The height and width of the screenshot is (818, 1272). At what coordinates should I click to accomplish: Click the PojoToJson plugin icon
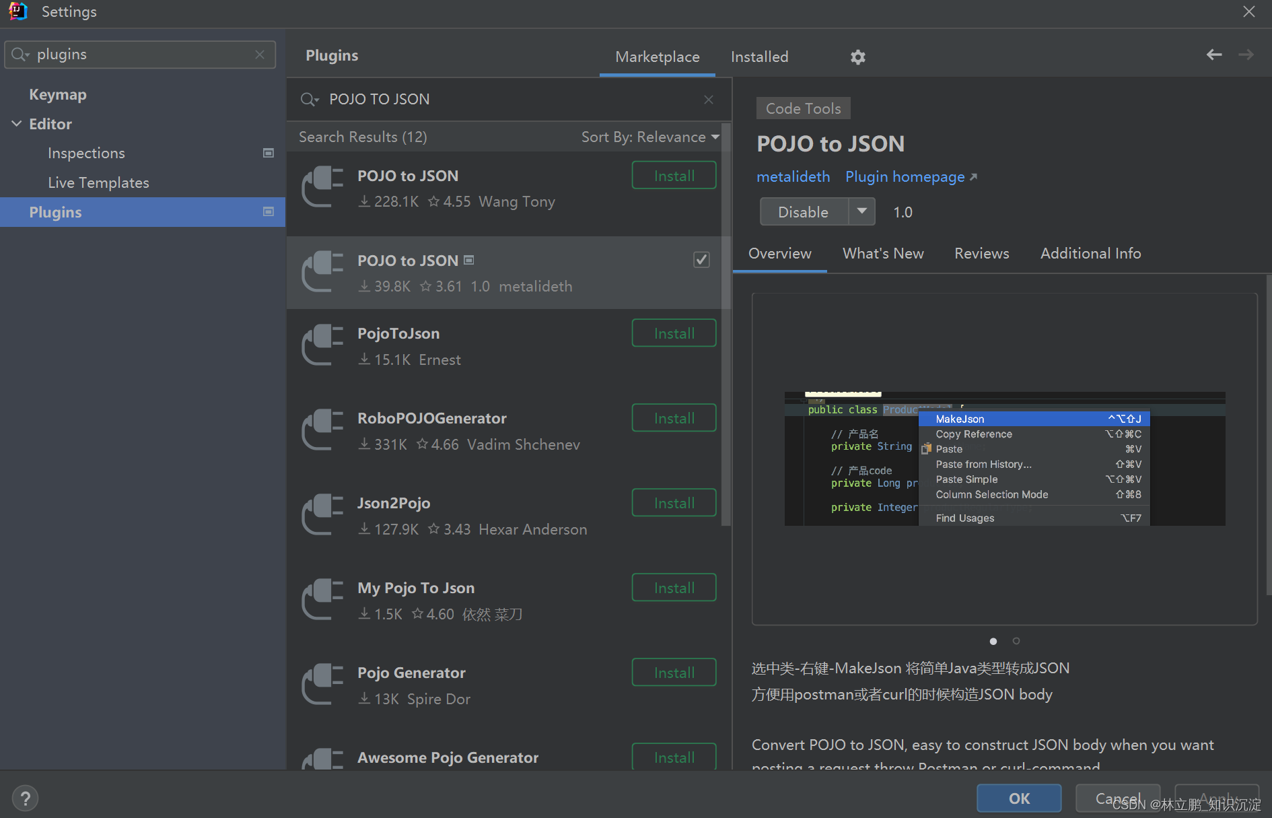click(323, 345)
